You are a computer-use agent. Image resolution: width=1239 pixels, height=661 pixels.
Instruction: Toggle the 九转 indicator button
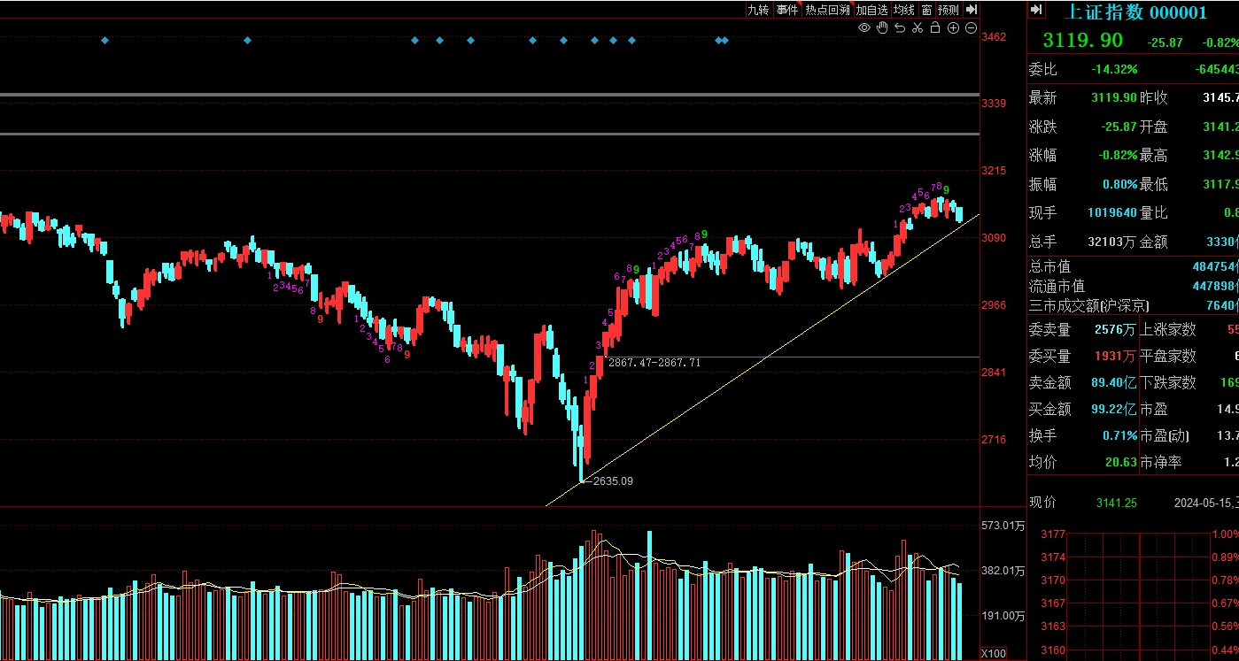pyautogui.click(x=758, y=10)
